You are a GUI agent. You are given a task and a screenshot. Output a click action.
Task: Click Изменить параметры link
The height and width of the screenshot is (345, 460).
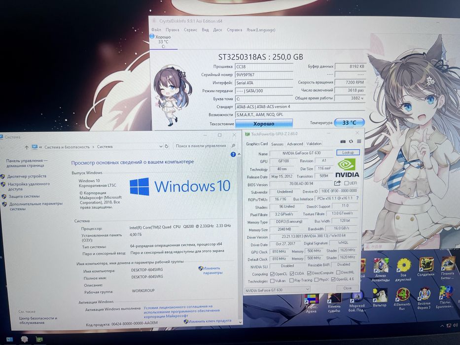[x=212, y=270]
